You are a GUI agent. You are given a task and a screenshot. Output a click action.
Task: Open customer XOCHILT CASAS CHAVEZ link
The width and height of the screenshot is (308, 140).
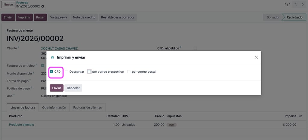59,48
